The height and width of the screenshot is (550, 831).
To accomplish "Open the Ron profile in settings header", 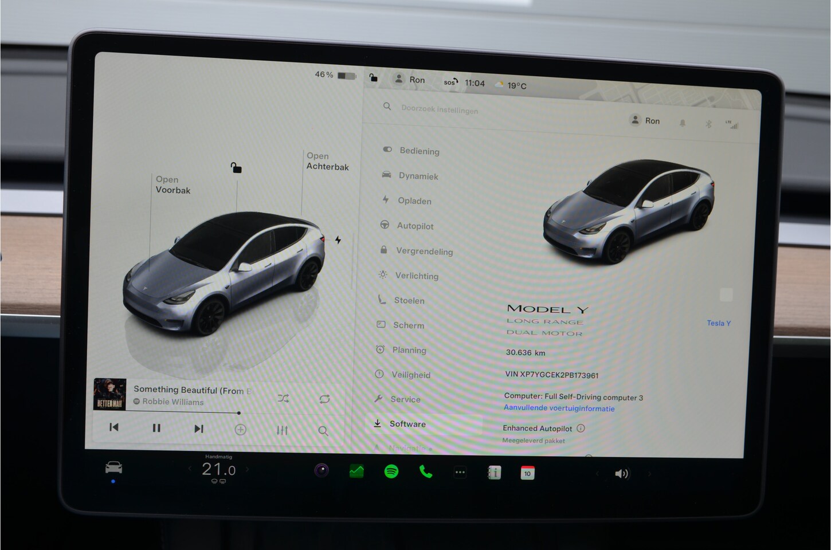I will (x=645, y=120).
